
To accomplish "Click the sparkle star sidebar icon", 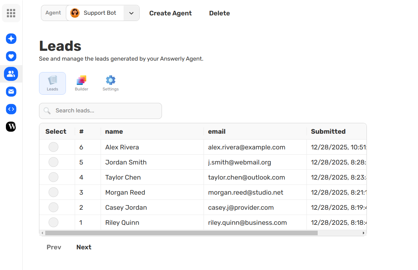I will [11, 39].
